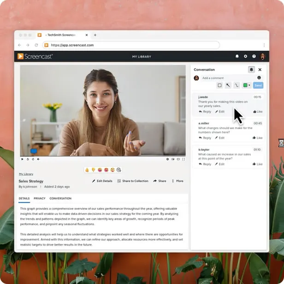The width and height of the screenshot is (284, 284).
Task: React with the grinning face emoji
Action: [x=100, y=170]
